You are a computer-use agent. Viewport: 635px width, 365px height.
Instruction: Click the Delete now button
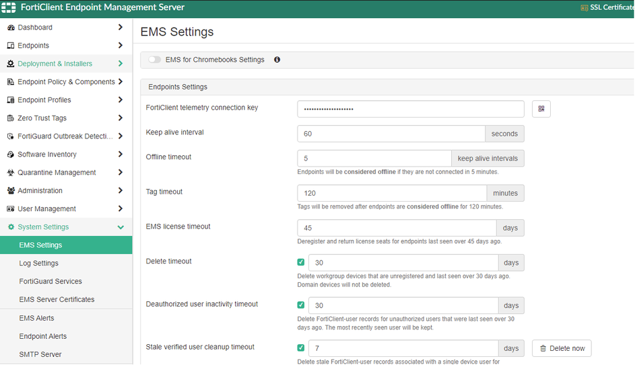point(562,348)
